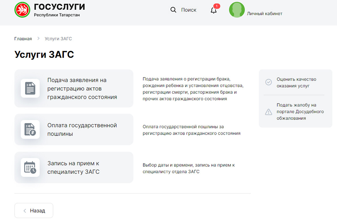The width and height of the screenshot is (337, 224).
Task: Click the Tatarstan coat of arms logo
Action: click(22, 10)
